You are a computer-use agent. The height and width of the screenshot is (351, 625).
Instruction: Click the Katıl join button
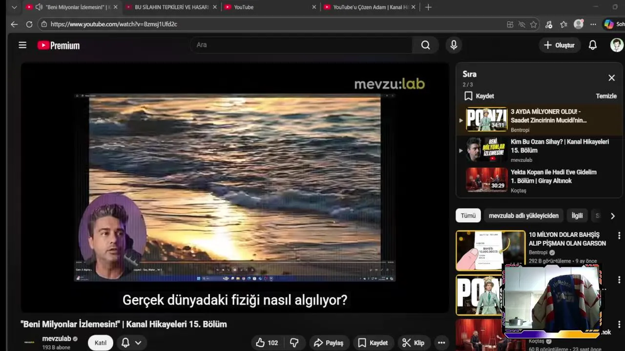tap(101, 343)
